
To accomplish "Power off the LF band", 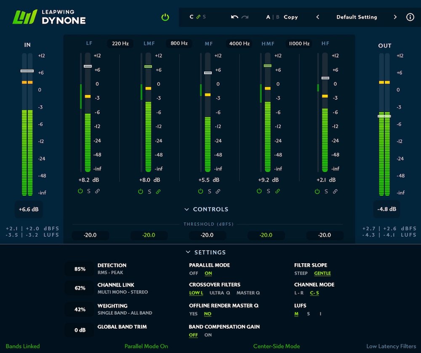I will click(80, 191).
